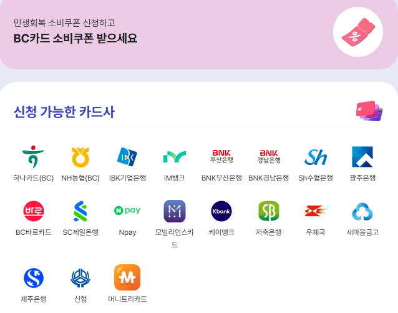The height and width of the screenshot is (313, 398).
Task: Choose the Kbank 케이뱅크 icon
Action: tap(221, 211)
